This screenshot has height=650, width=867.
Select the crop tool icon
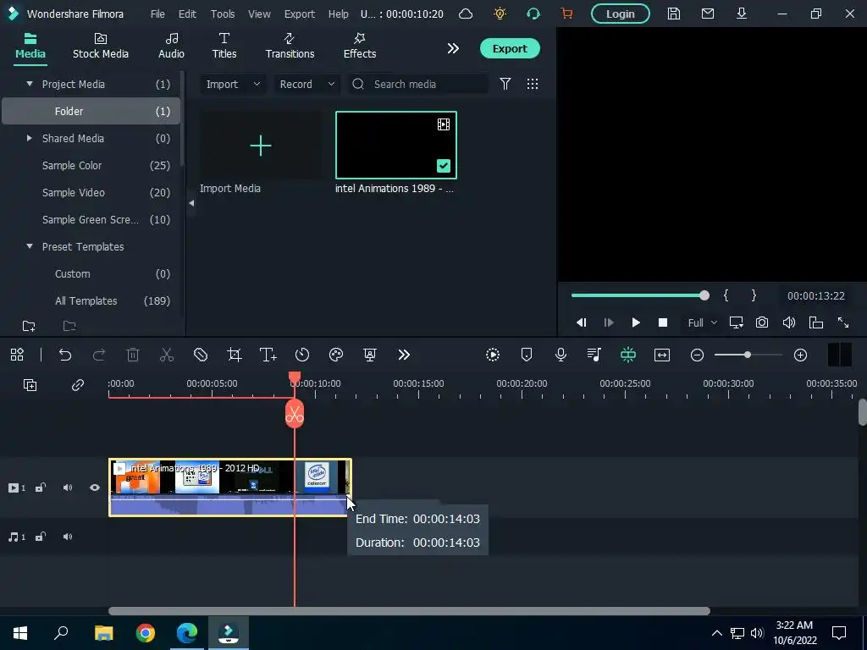[235, 355]
